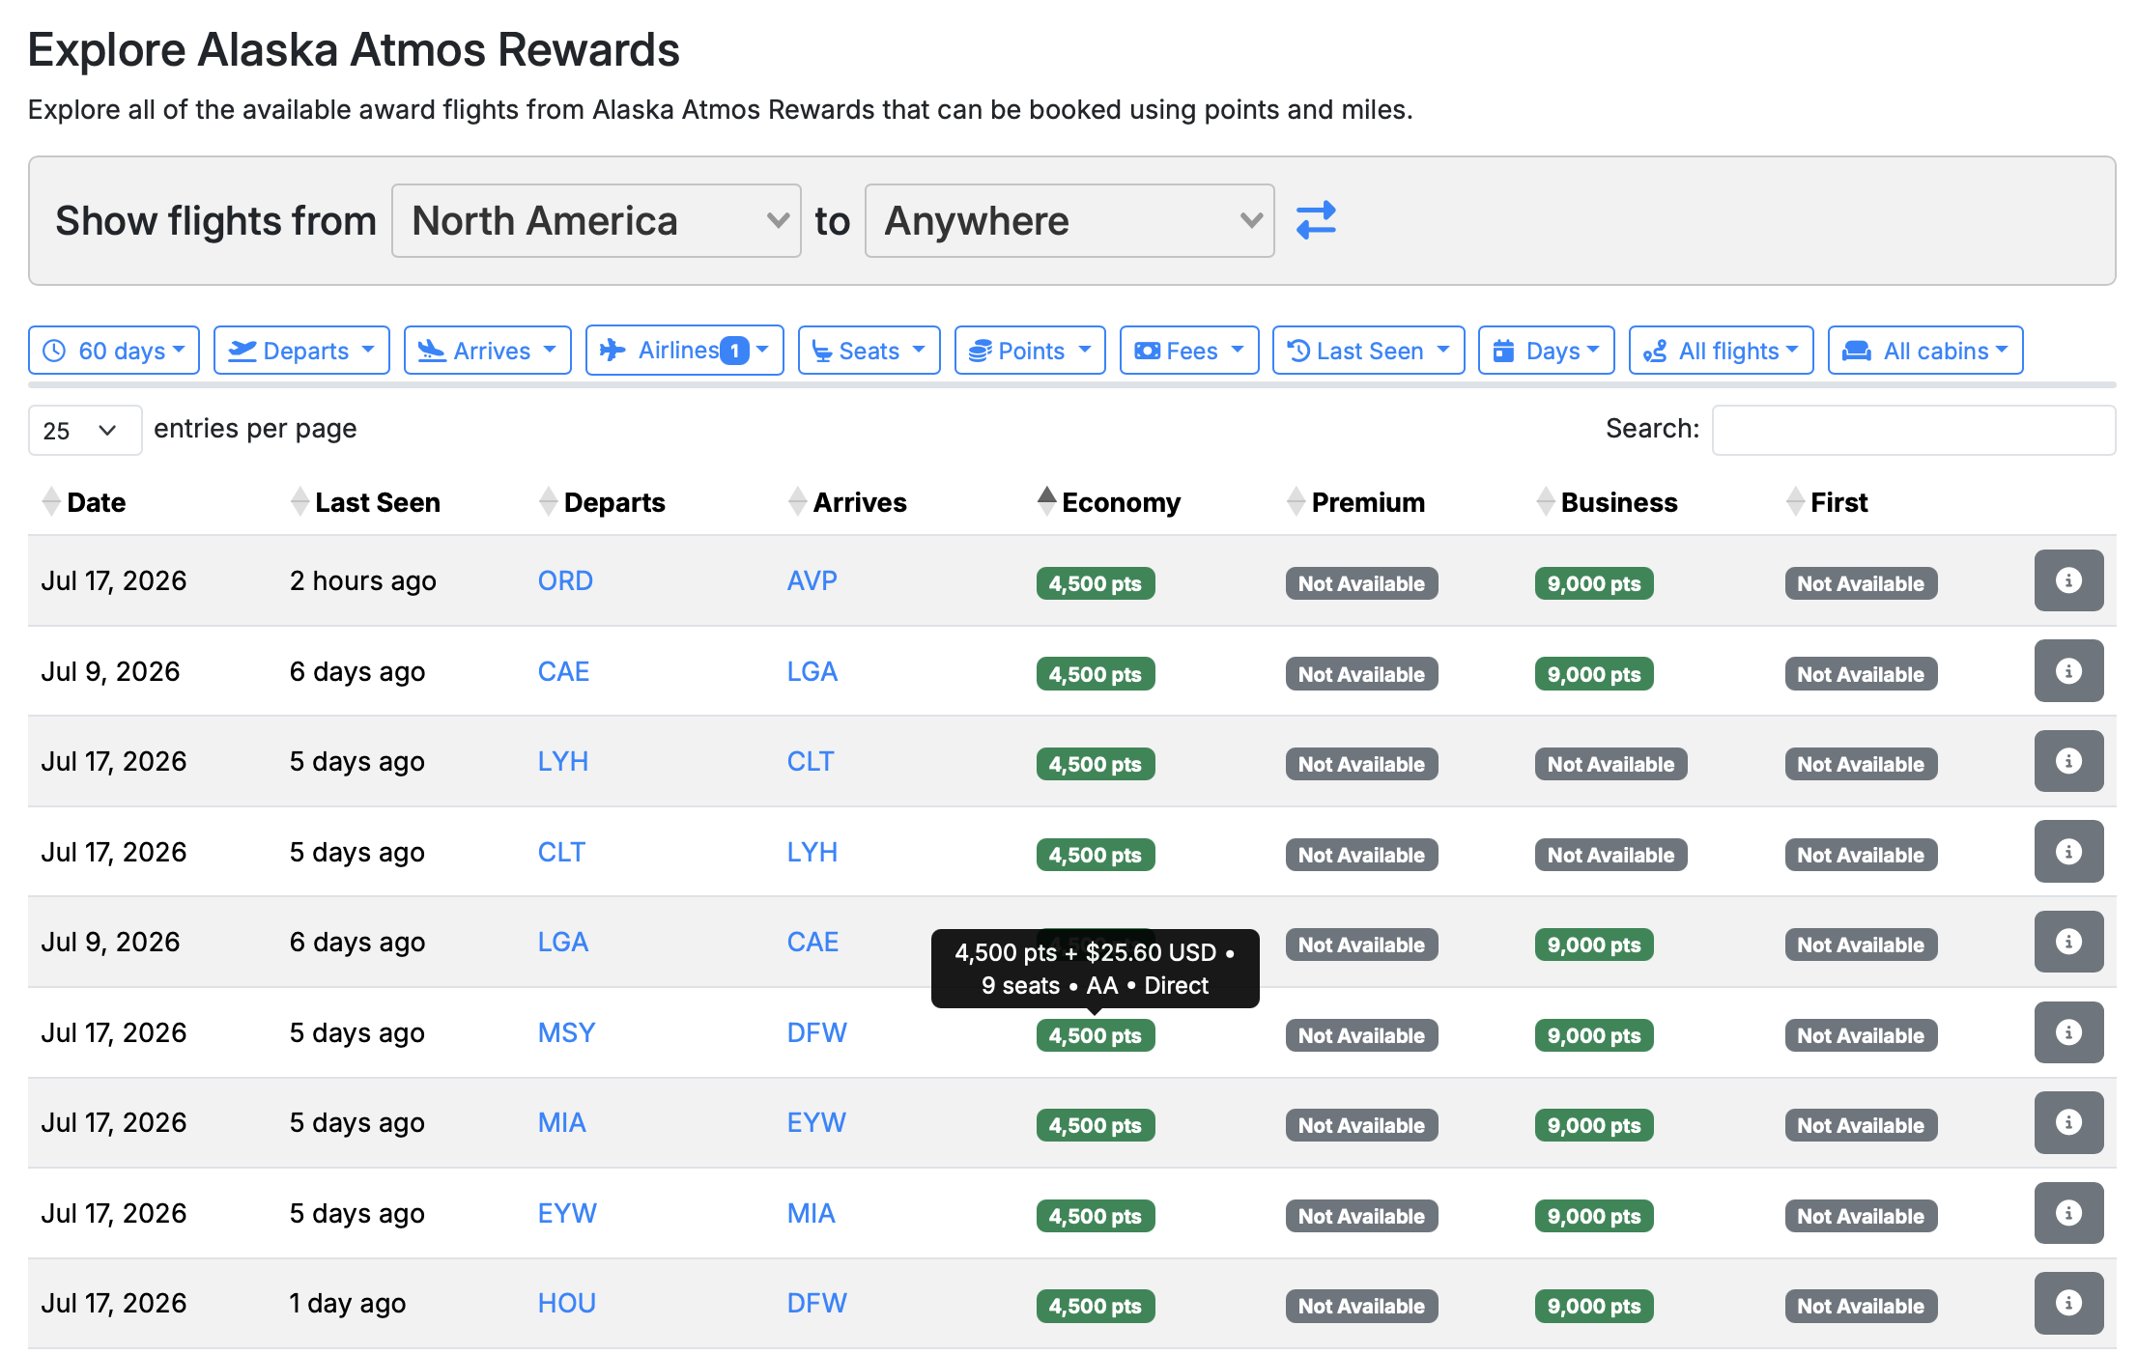Screen dimensions: 2137x1354
Task: Open info for ORD to AVP flight
Action: click(2068, 580)
